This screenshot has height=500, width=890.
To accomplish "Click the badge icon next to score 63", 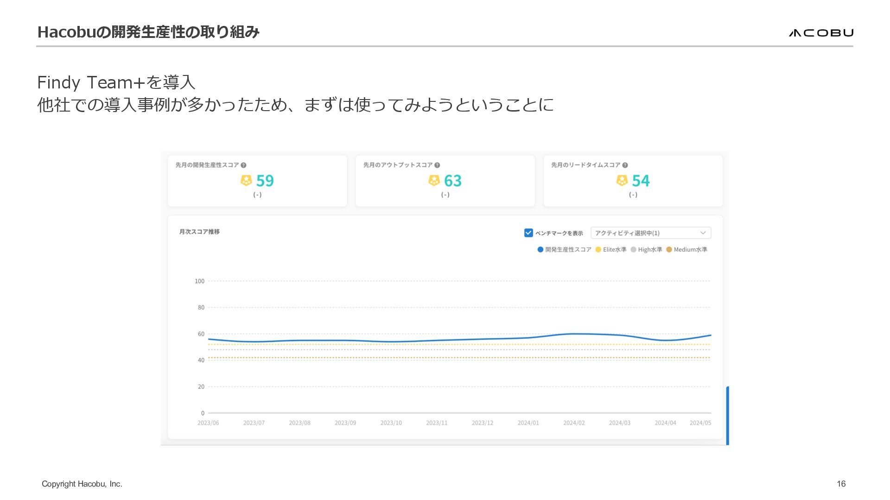I will (434, 180).
